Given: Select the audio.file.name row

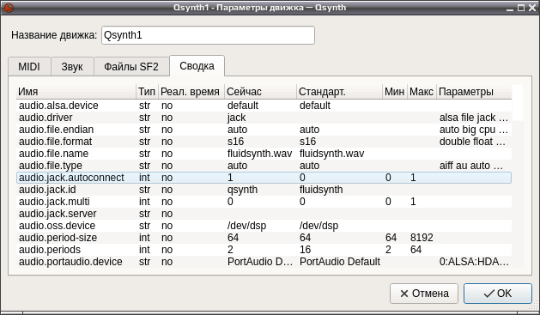Looking at the screenshot, I should [264, 154].
